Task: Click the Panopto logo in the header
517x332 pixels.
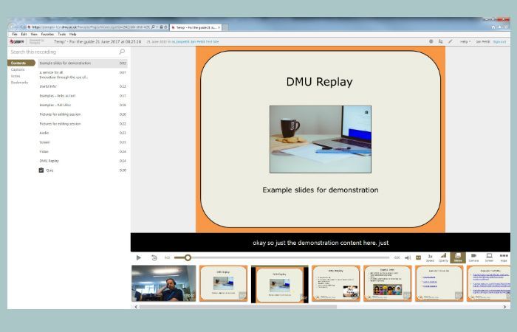Action: pos(17,41)
